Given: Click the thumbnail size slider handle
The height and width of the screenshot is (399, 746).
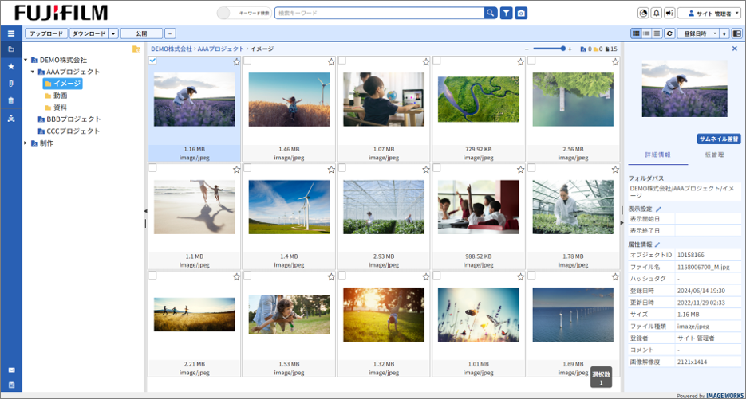Looking at the screenshot, I should (562, 49).
